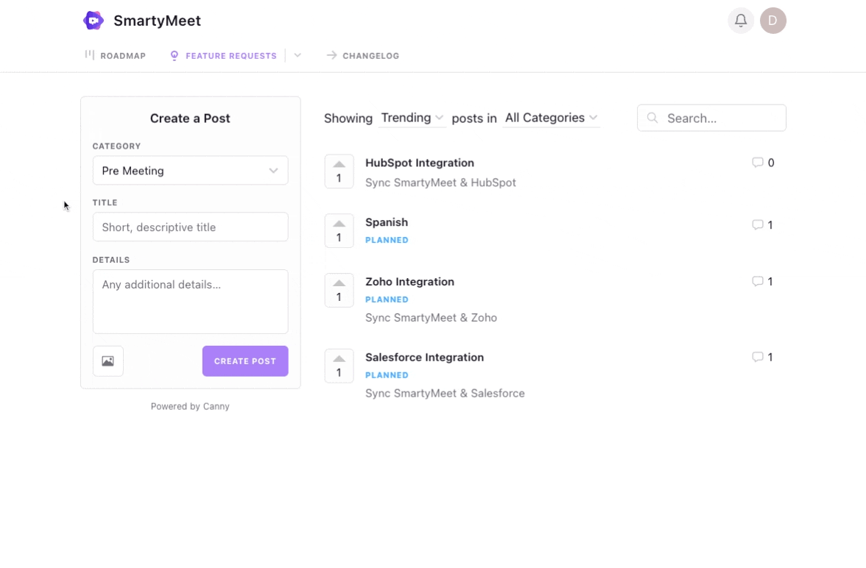Click the PLANNED status on Zoho Integration
The height and width of the screenshot is (568, 866).
(387, 299)
